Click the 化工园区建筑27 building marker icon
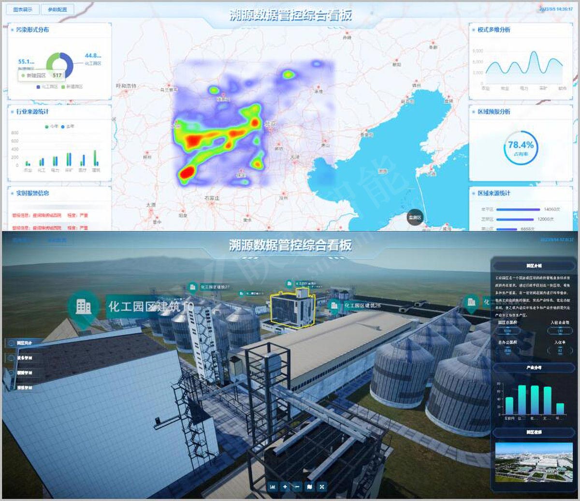The width and height of the screenshot is (580, 501). (192, 287)
